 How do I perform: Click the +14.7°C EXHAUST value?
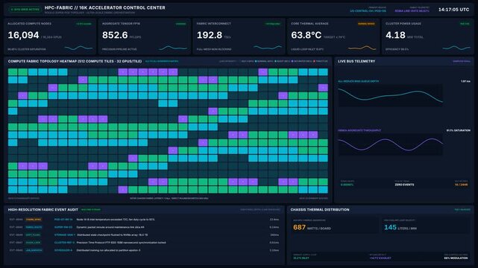tap(380, 258)
